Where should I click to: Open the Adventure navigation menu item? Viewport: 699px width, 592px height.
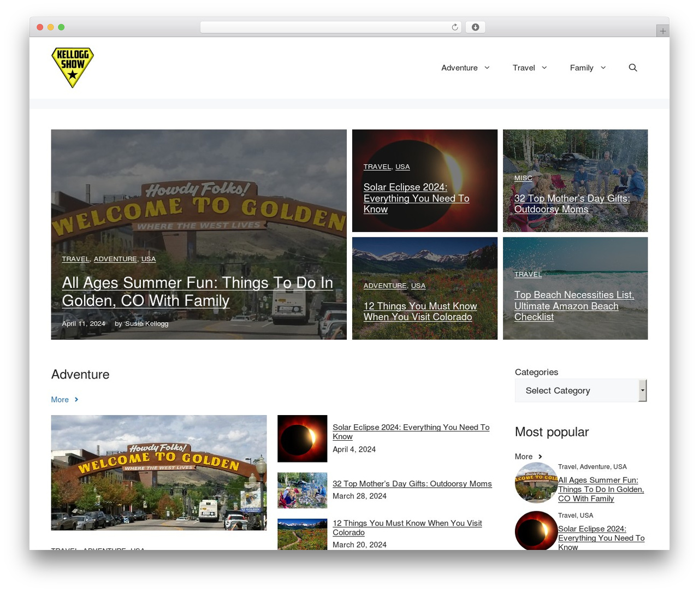pos(459,68)
